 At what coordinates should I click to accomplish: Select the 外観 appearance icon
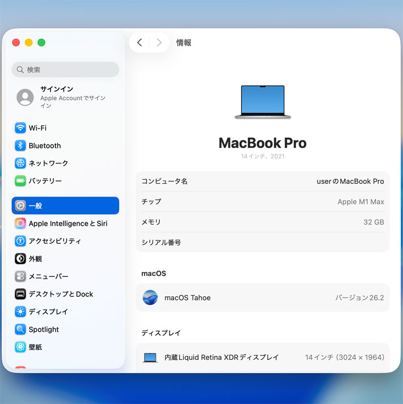click(x=20, y=259)
